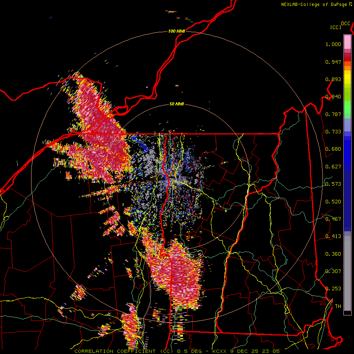This screenshot has width=354, height=354.
Task: Click the 1.000 legend value
Action: [333, 44]
